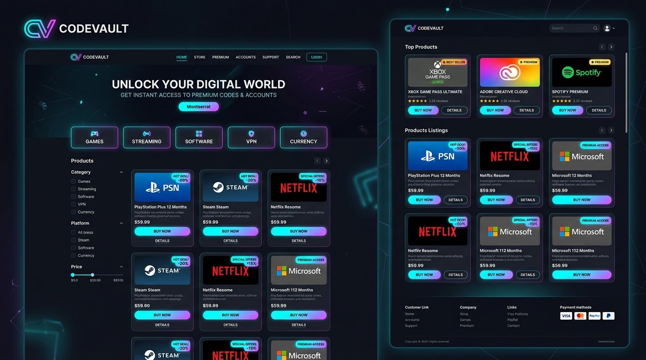The width and height of the screenshot is (646, 360).
Task: Click the search magnifier icon in right window
Action: click(x=595, y=28)
